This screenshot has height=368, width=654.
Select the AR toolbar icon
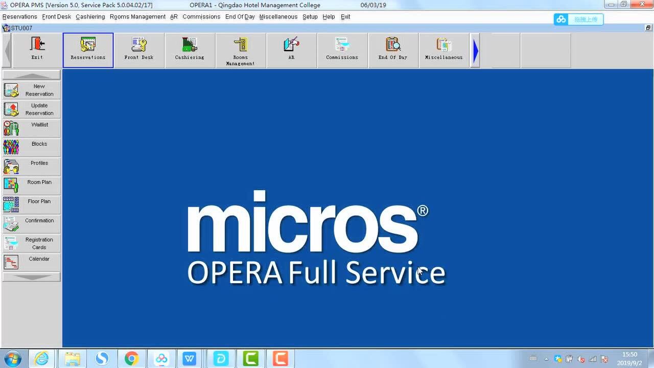pos(291,50)
